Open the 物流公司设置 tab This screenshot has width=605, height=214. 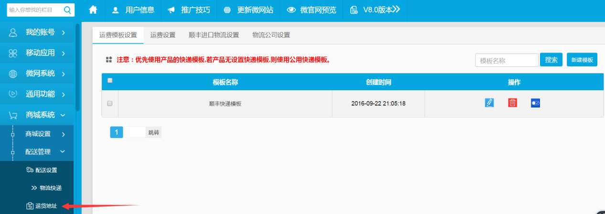[x=271, y=35]
